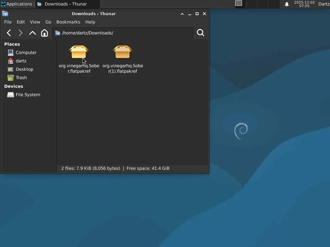The image size is (330, 247).
Task: Open notification bell in top panel
Action: (286, 4)
